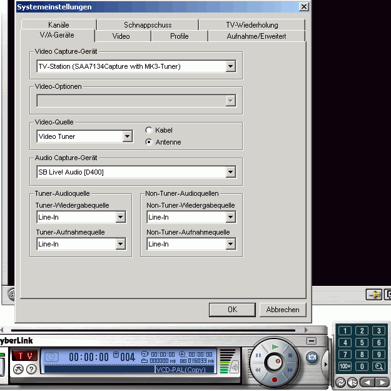Screen dimensions: 391x391
Task: Open Video Capture-Gerät dropdown
Action: (231, 66)
